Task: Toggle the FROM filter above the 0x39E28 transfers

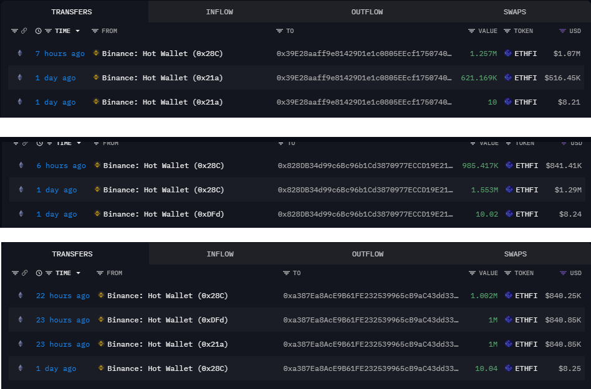Action: pyautogui.click(x=95, y=31)
